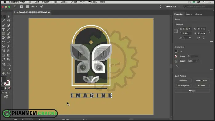Select the Pen tool

coord(4,25)
